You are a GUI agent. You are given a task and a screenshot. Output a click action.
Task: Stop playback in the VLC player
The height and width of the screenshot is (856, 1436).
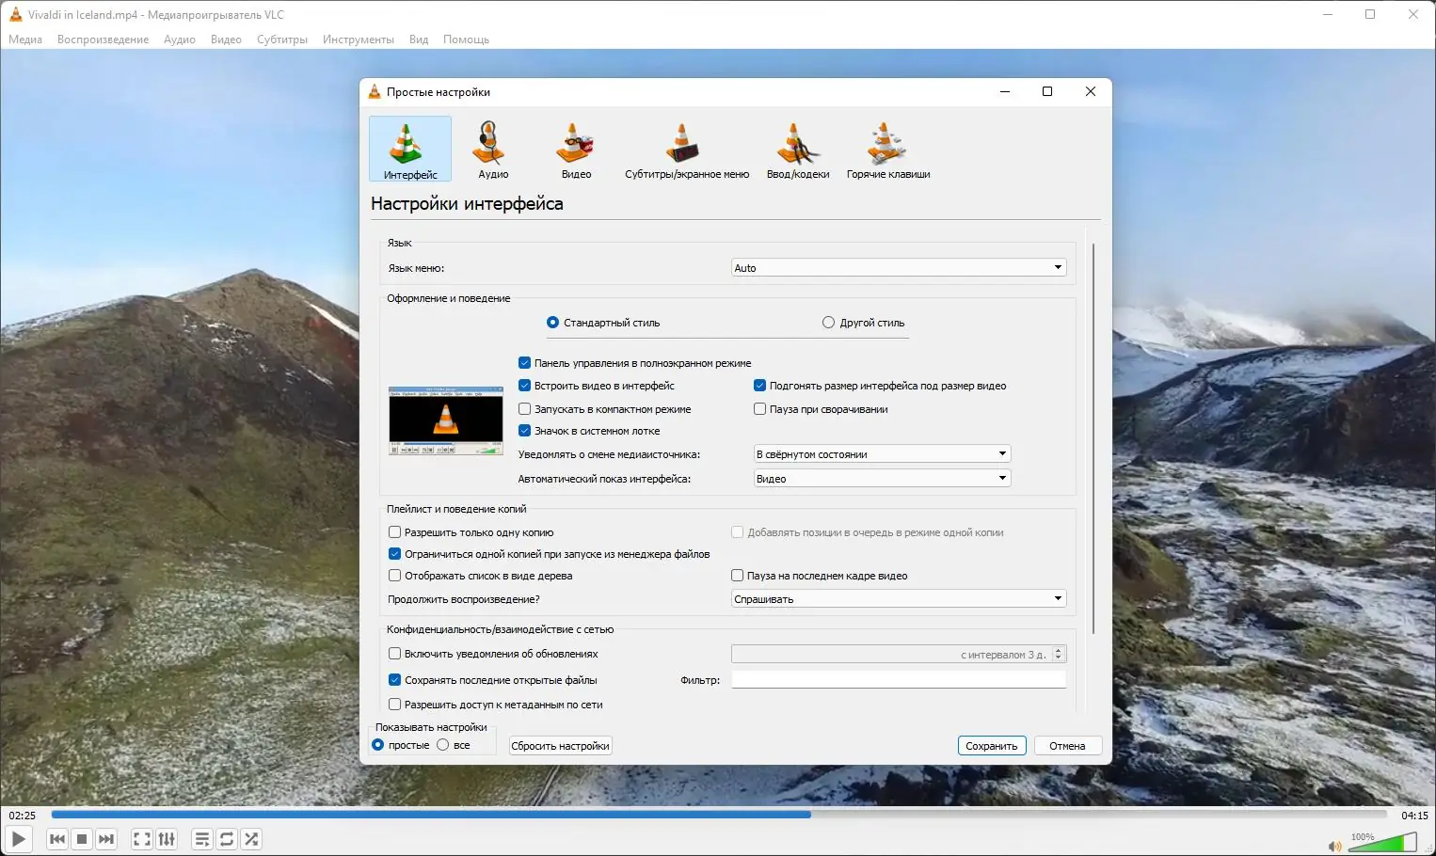(x=82, y=839)
